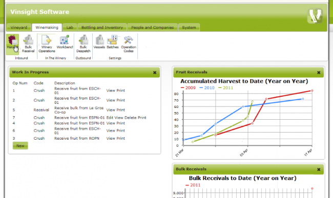333x198 pixels.
Task: Click View for operation 7
Action: coord(119,118)
